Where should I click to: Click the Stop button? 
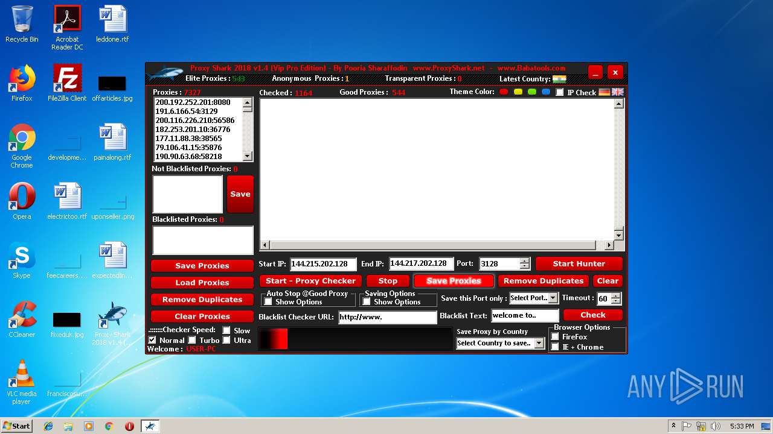(x=388, y=281)
